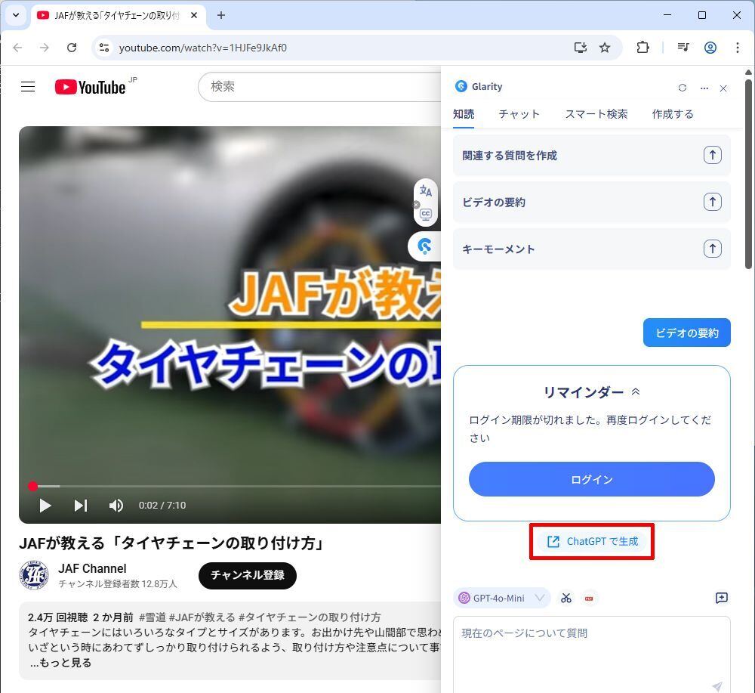
Task: Open the GPT-4o-Mini model dropdown
Action: (502, 598)
